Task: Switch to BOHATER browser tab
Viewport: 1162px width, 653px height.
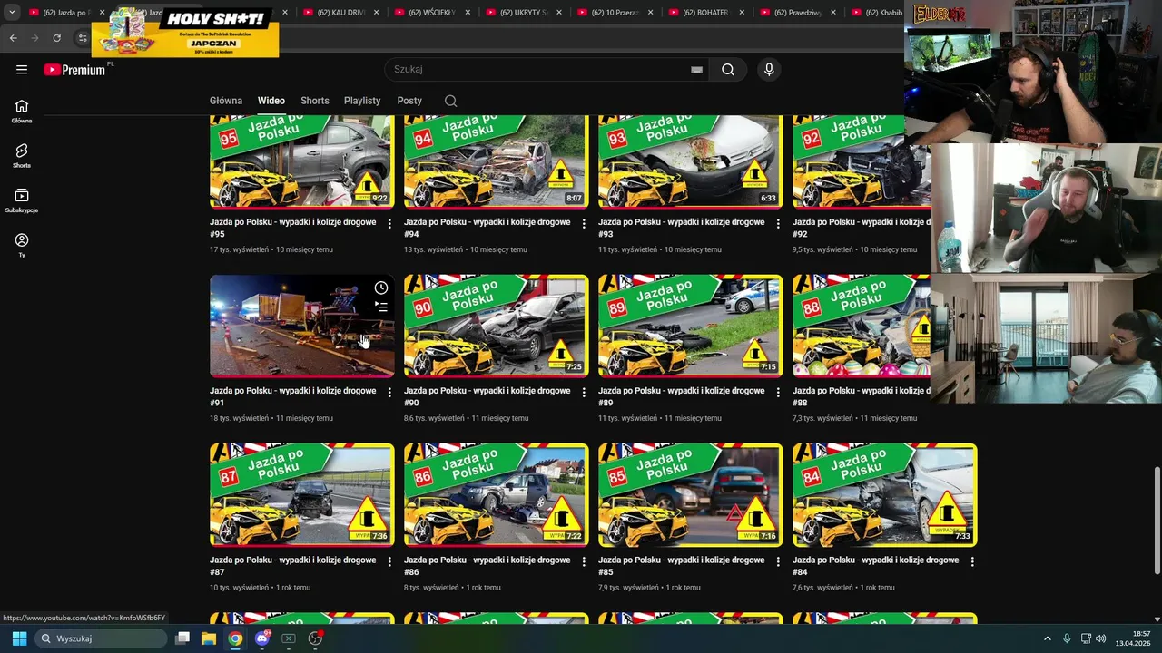Action: click(705, 13)
